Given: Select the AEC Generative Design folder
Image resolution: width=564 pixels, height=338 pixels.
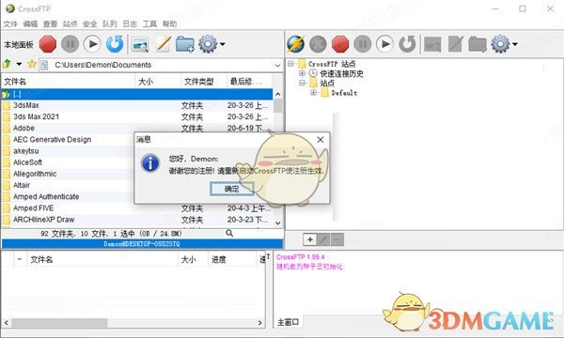Looking at the screenshot, I should click(68, 140).
